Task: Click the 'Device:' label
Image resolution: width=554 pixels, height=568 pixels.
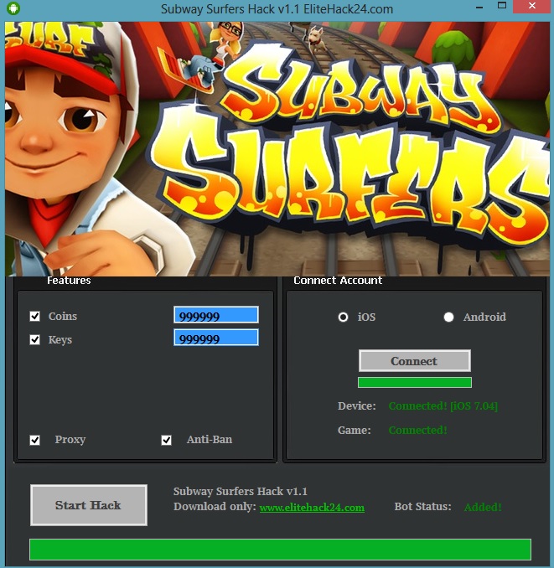Action: pos(357,406)
